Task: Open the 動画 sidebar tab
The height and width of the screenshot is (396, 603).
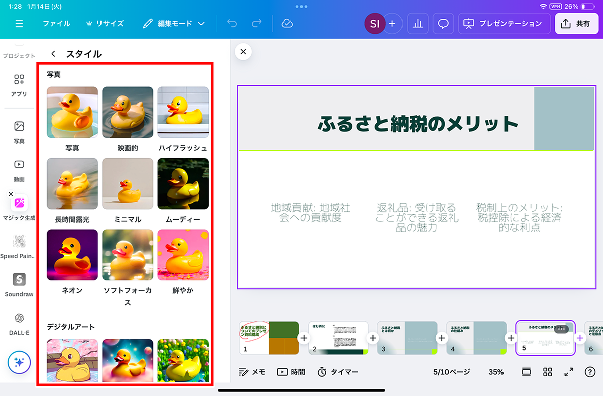Action: click(x=19, y=171)
